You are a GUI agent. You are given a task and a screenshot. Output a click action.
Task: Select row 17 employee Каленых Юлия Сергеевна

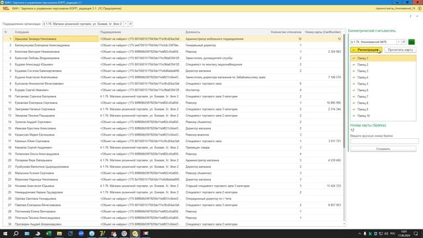pyautogui.click(x=56, y=141)
